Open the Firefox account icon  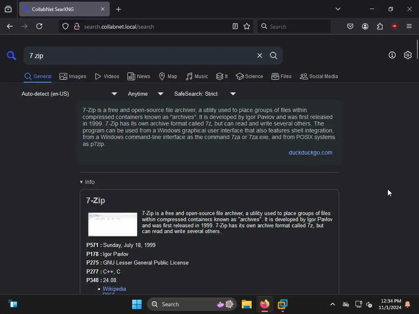point(365,27)
